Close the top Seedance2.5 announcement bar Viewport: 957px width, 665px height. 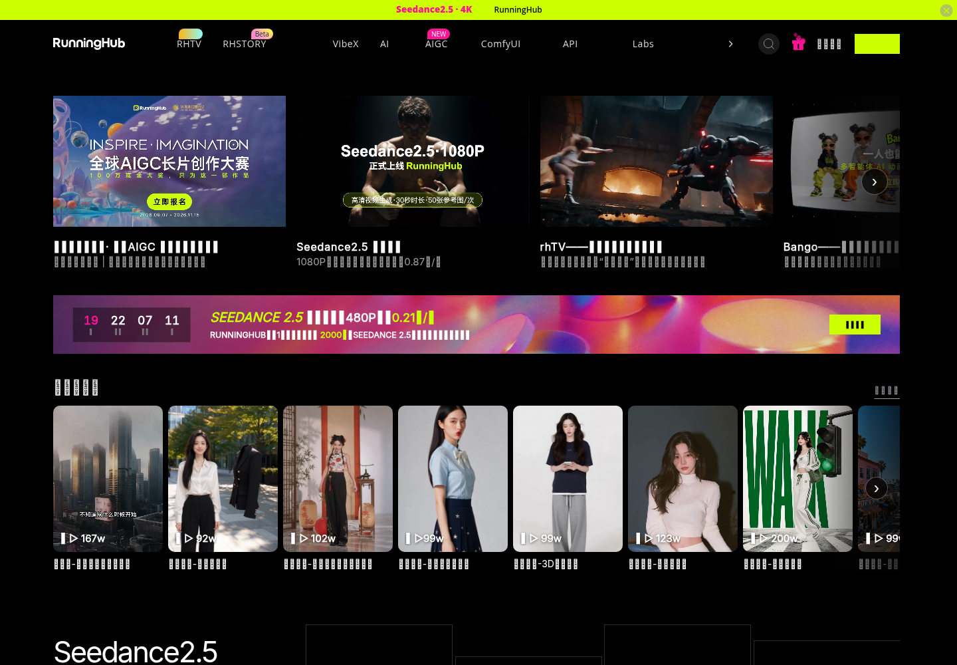tap(946, 10)
